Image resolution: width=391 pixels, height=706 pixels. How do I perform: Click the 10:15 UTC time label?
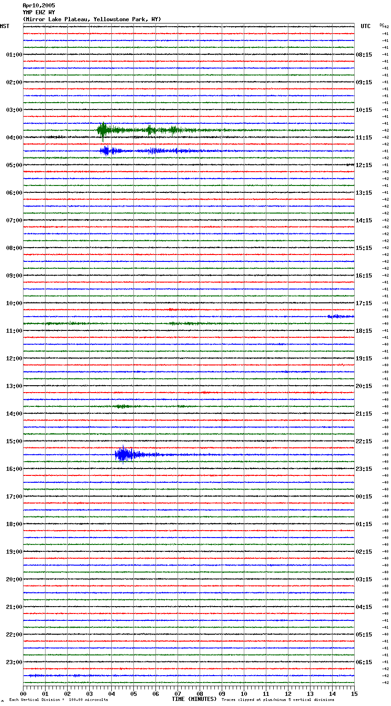364,110
